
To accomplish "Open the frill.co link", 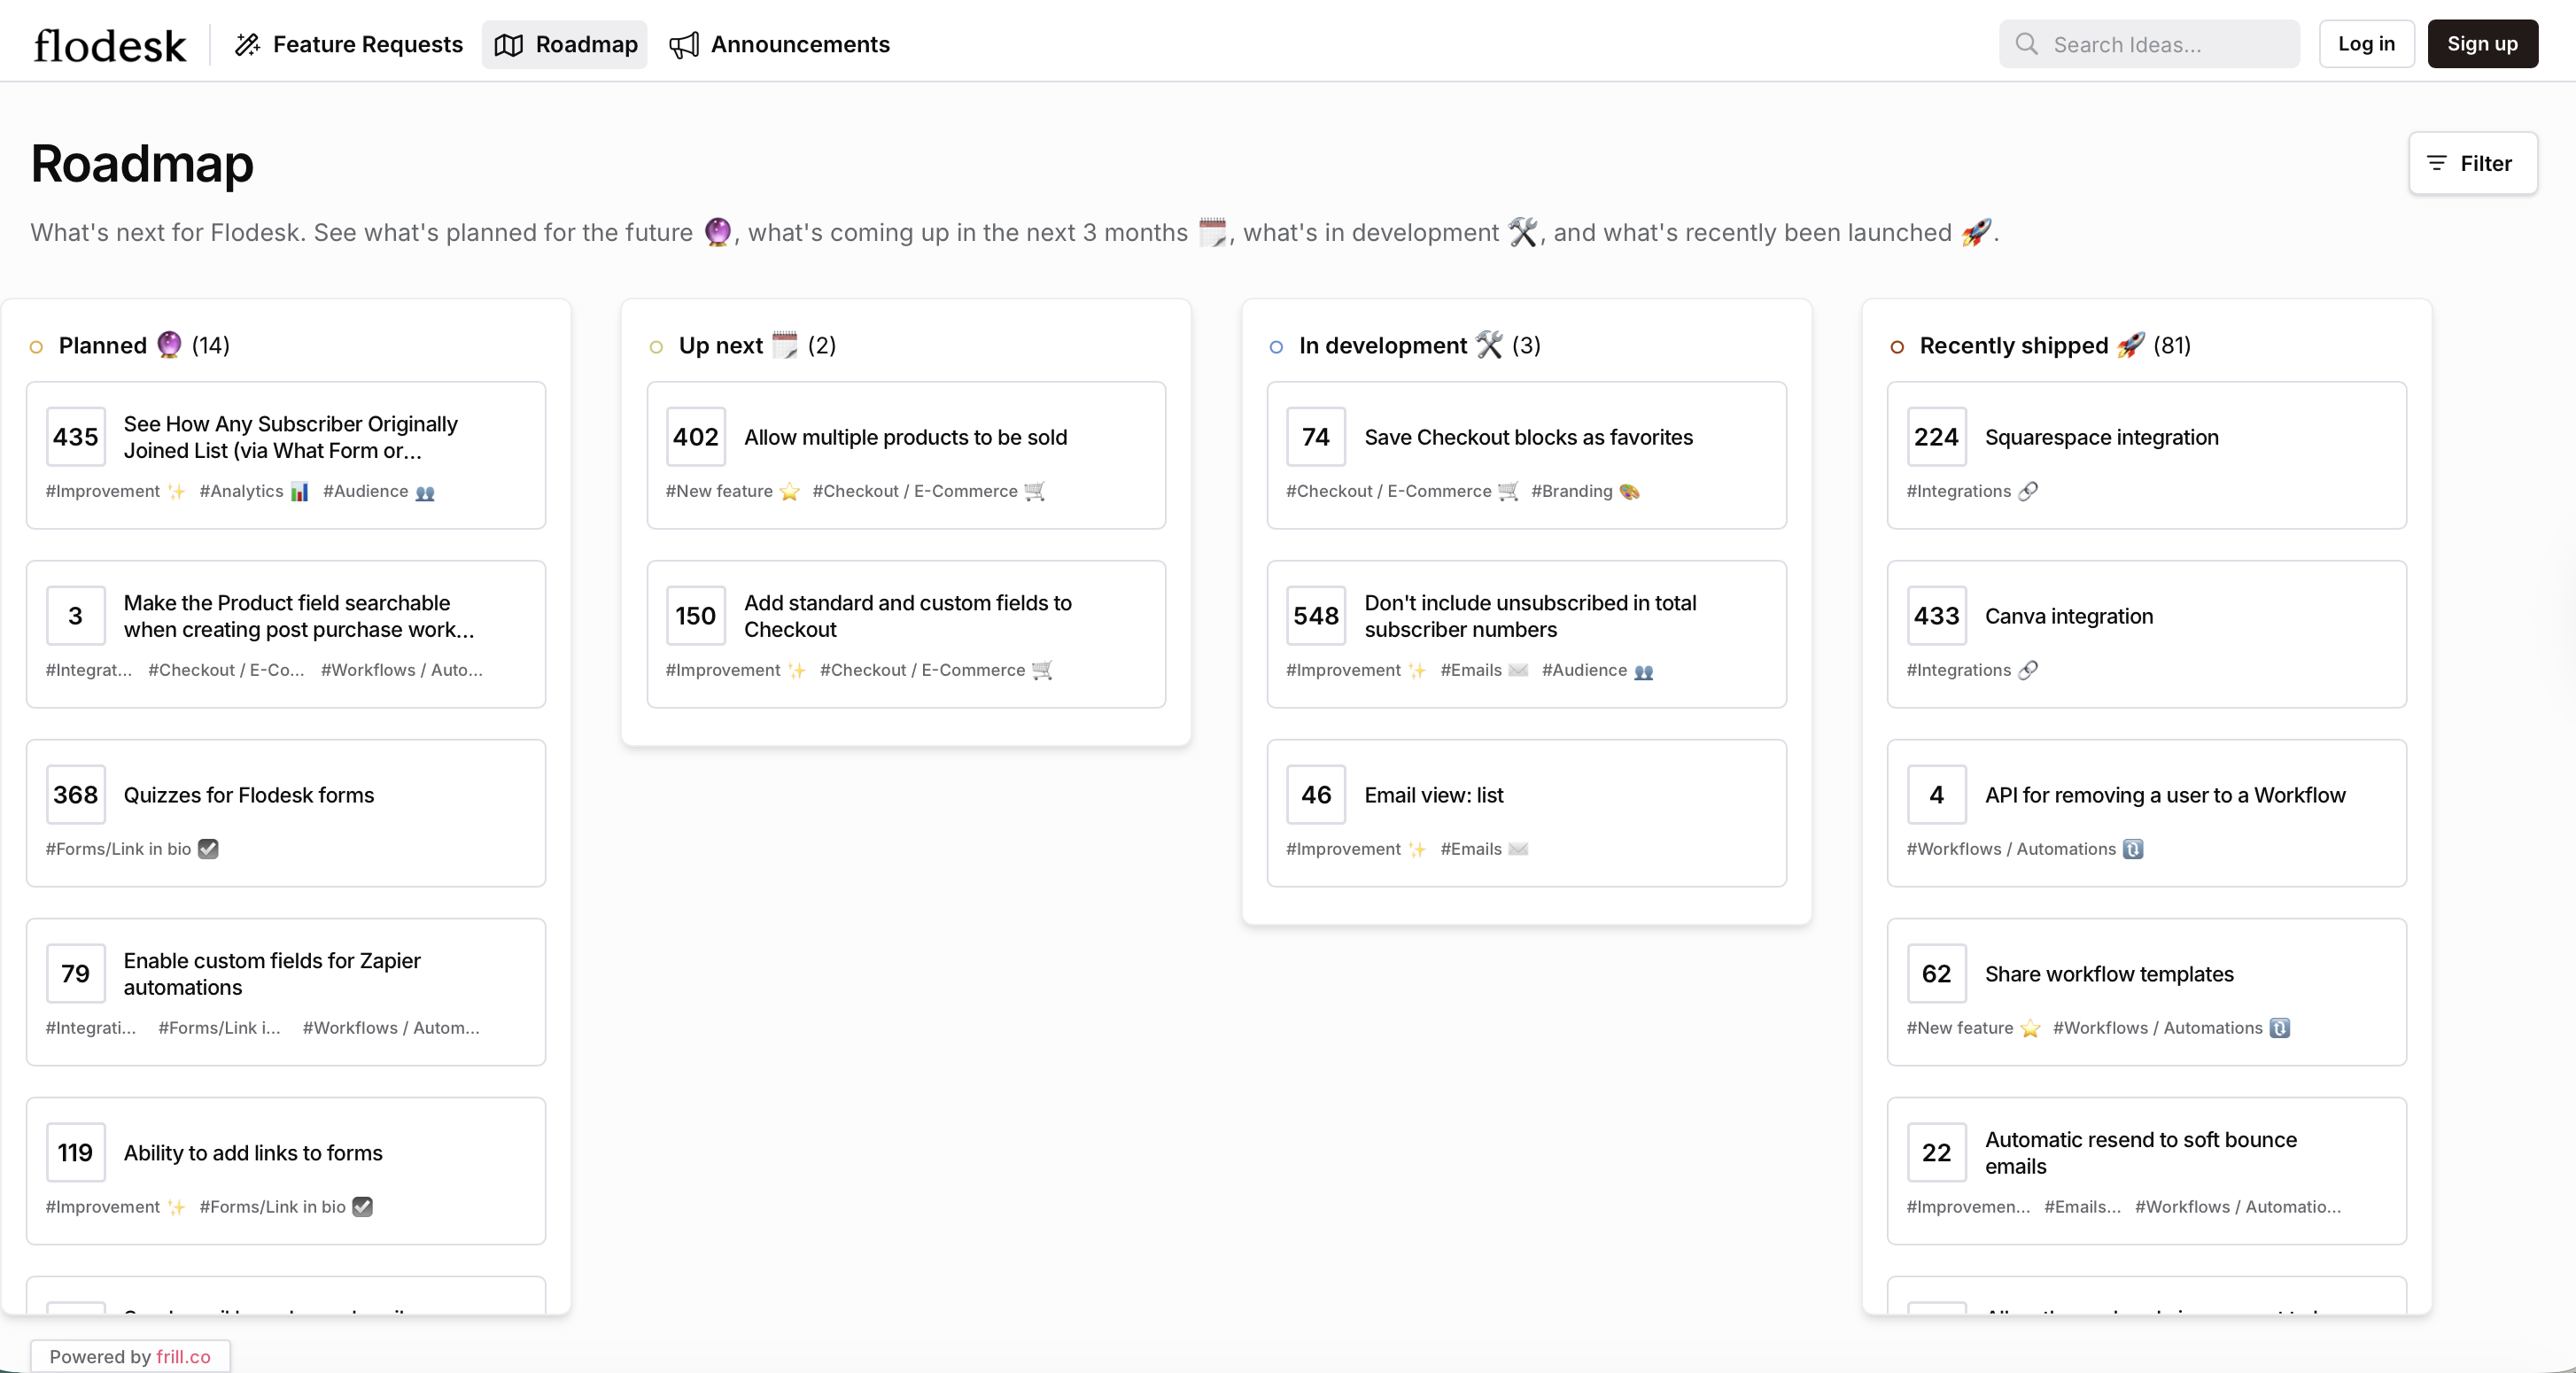I will tap(183, 1356).
